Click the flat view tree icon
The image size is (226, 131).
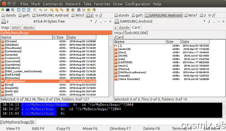pos(35,10)
